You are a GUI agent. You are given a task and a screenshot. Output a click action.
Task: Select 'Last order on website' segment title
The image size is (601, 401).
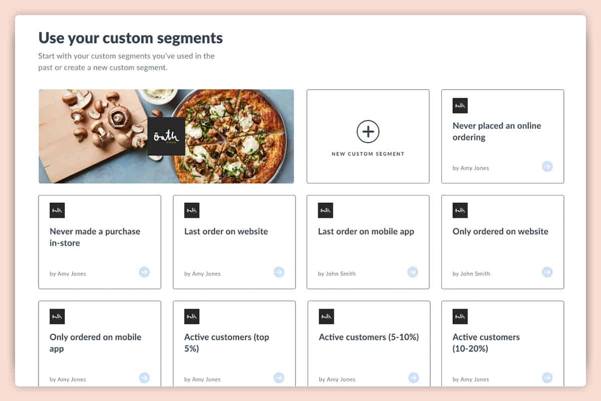click(x=226, y=232)
